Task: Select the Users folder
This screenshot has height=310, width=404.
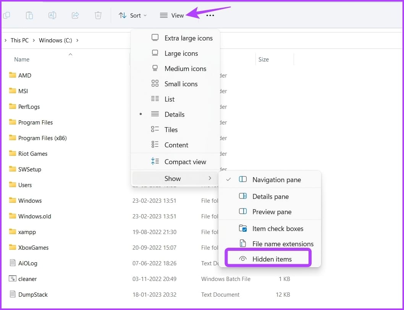Action: (20, 185)
